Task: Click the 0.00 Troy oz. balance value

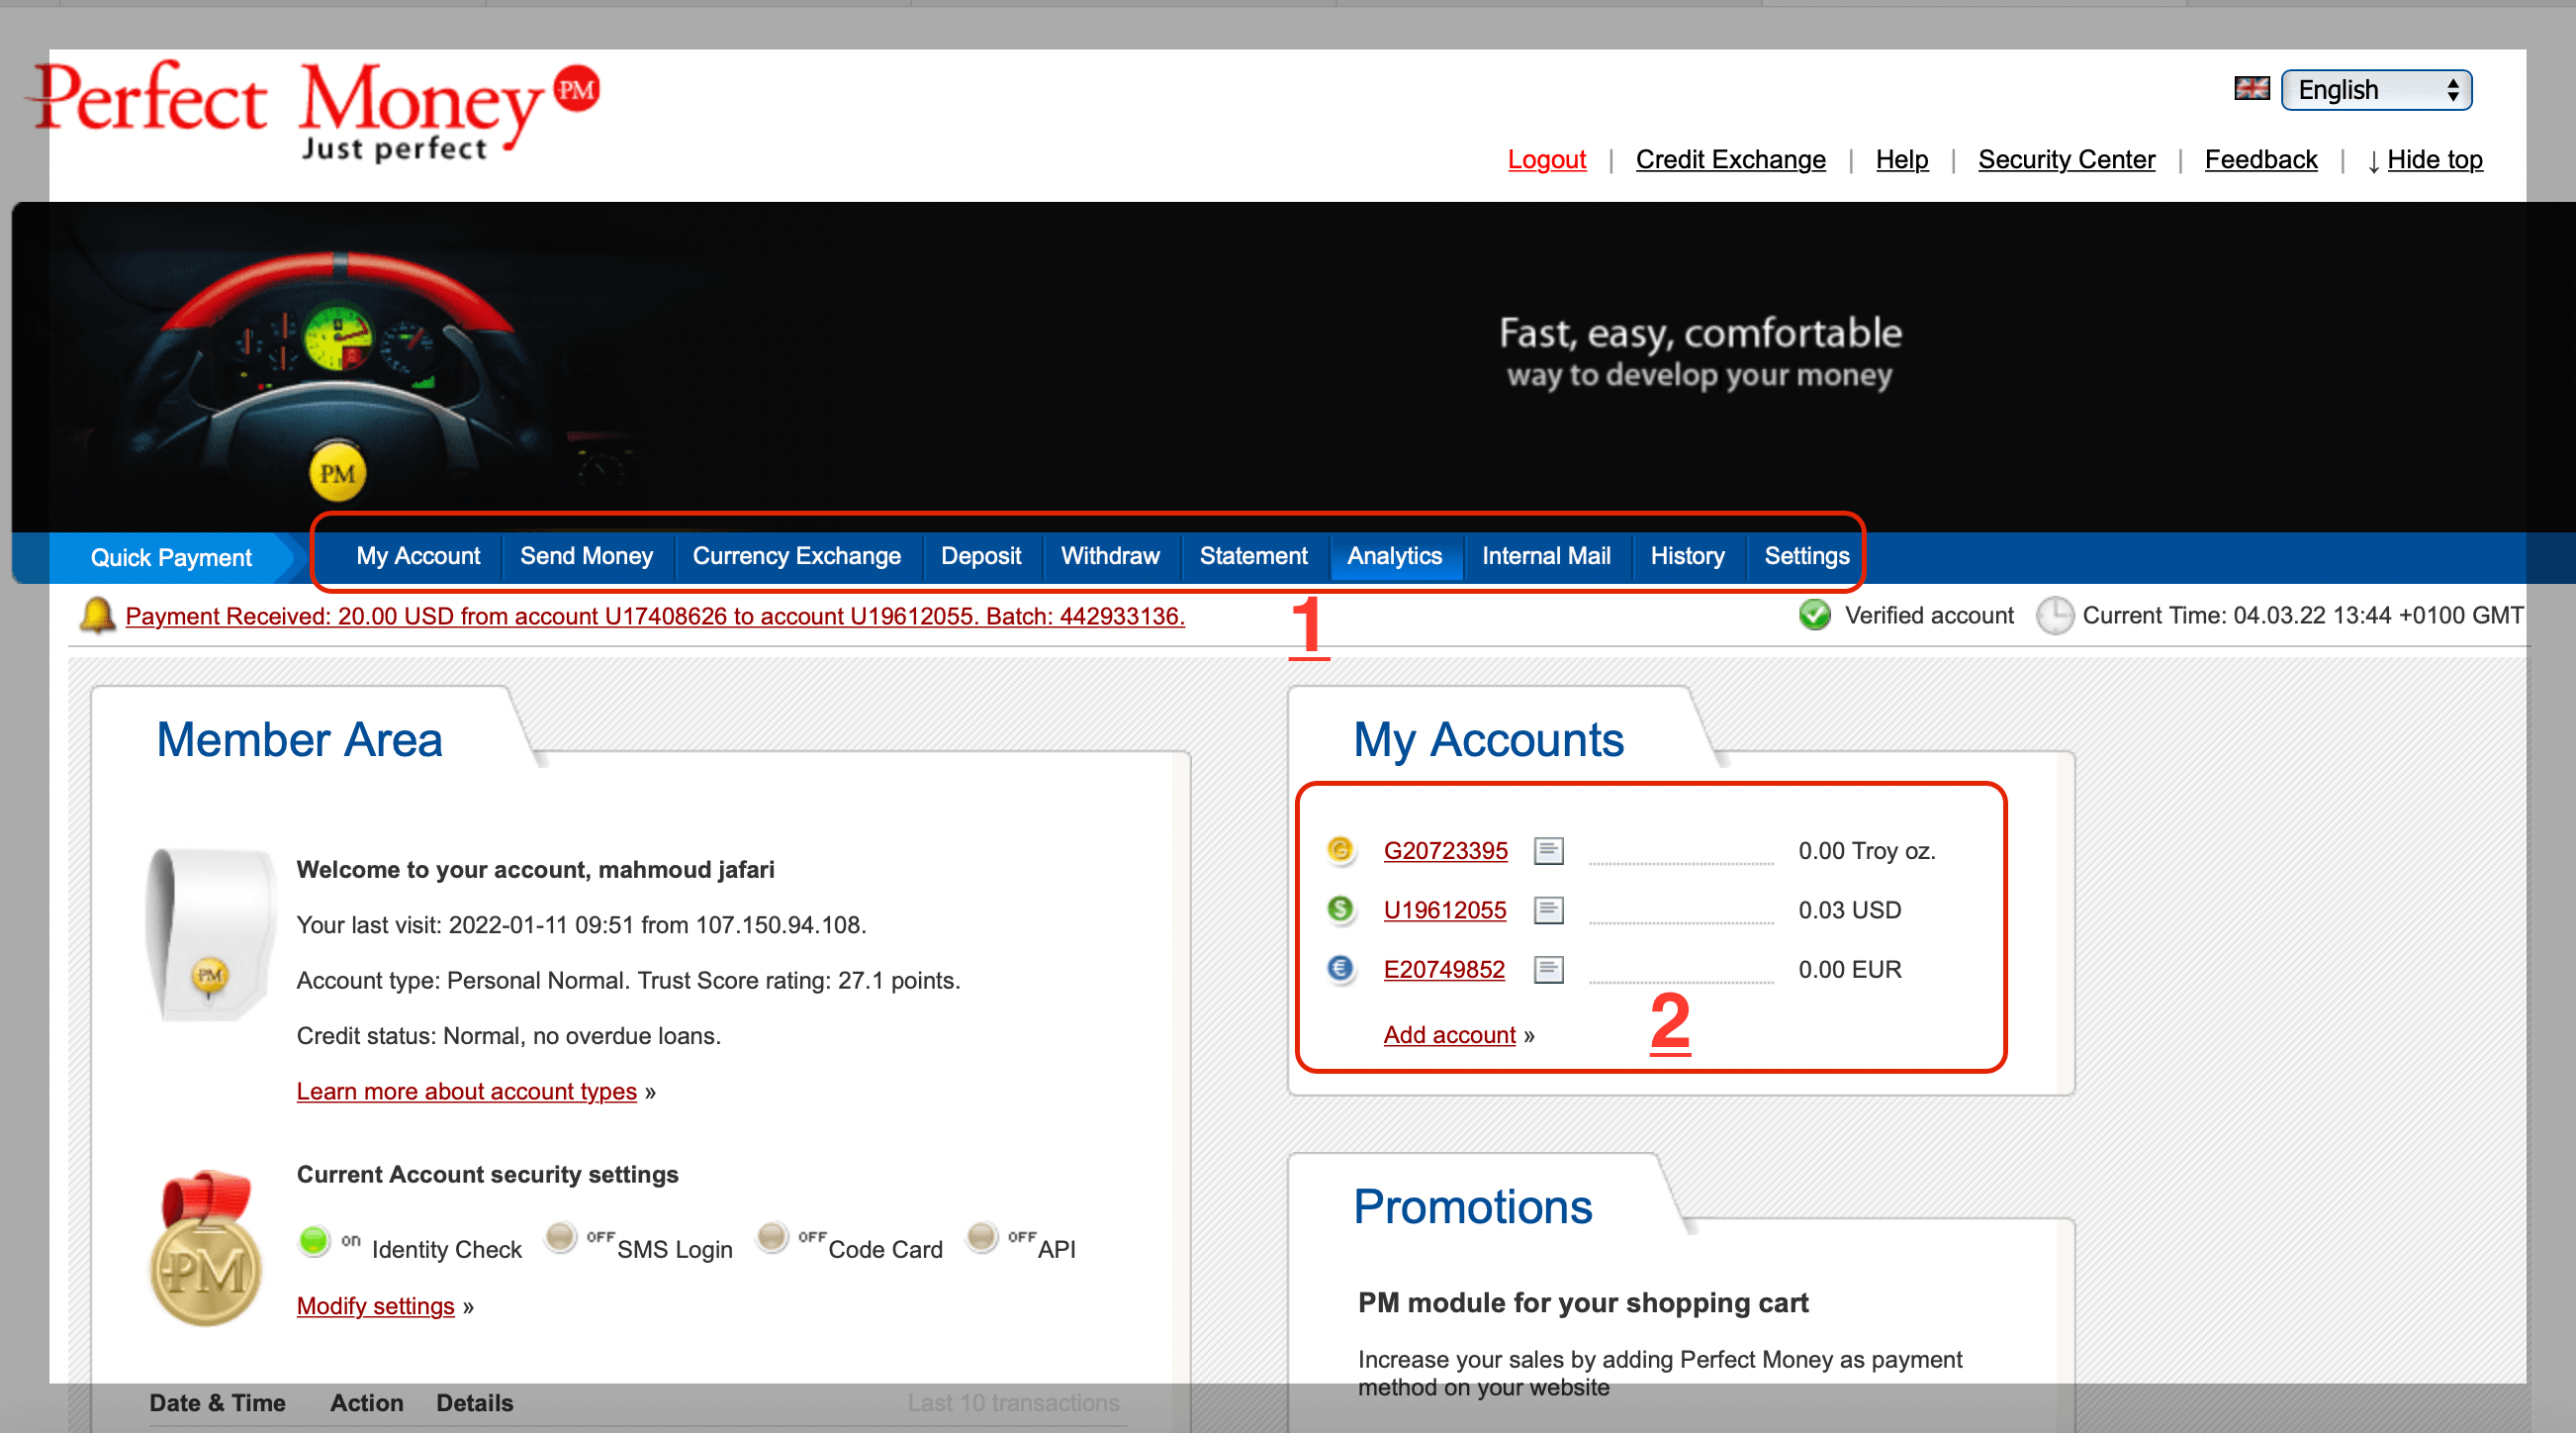Action: (x=1866, y=850)
